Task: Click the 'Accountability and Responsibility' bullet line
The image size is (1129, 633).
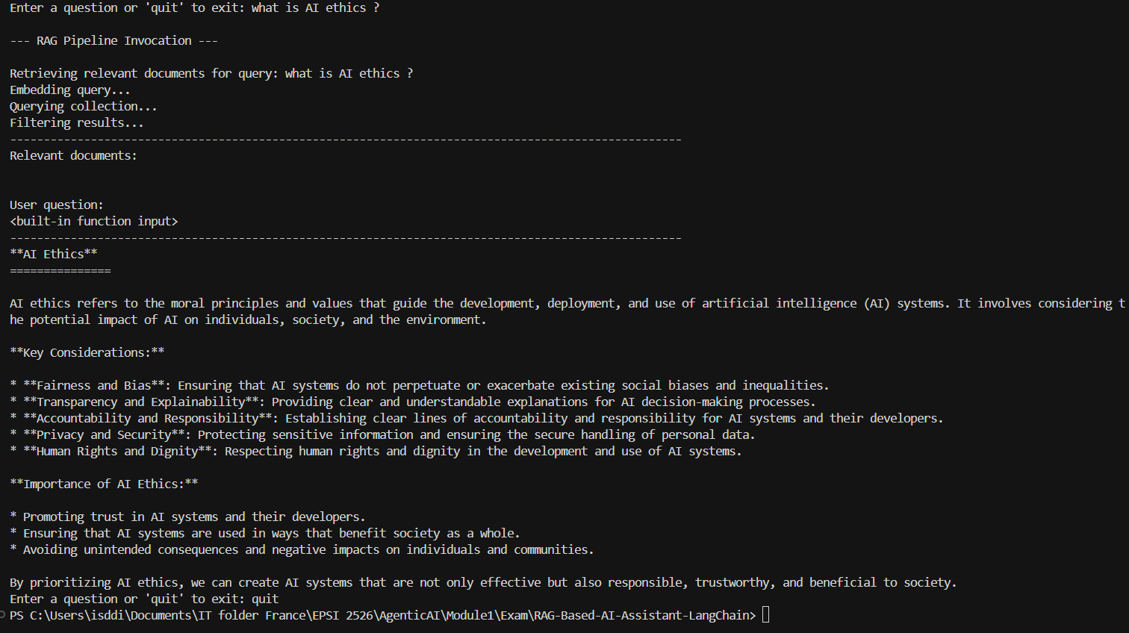Action: click(x=476, y=418)
